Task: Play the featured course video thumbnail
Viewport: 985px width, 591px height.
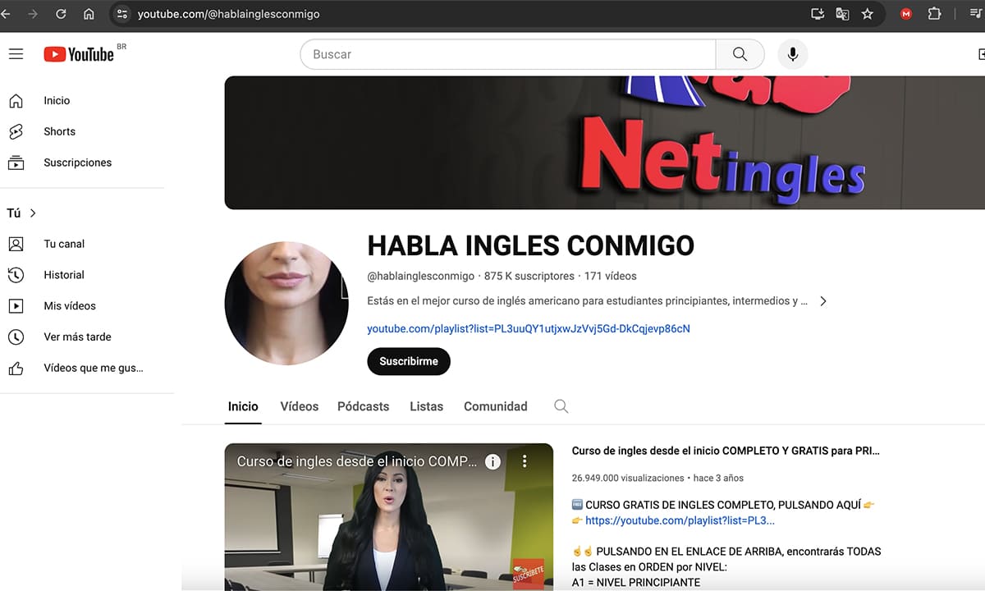Action: [389, 517]
